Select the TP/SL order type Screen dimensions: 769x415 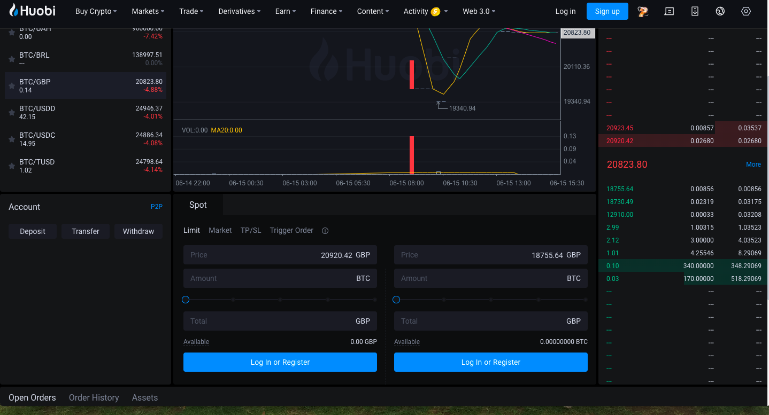(251, 231)
